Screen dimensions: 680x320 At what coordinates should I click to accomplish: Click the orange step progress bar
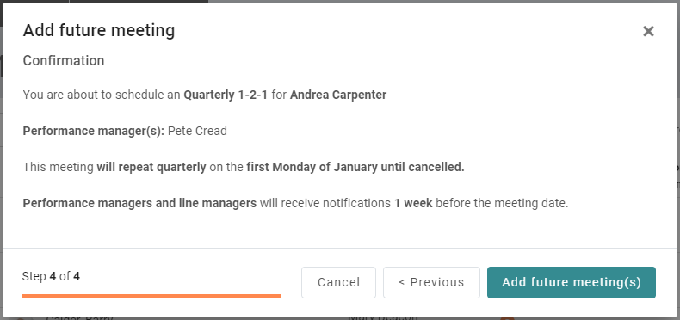(151, 296)
